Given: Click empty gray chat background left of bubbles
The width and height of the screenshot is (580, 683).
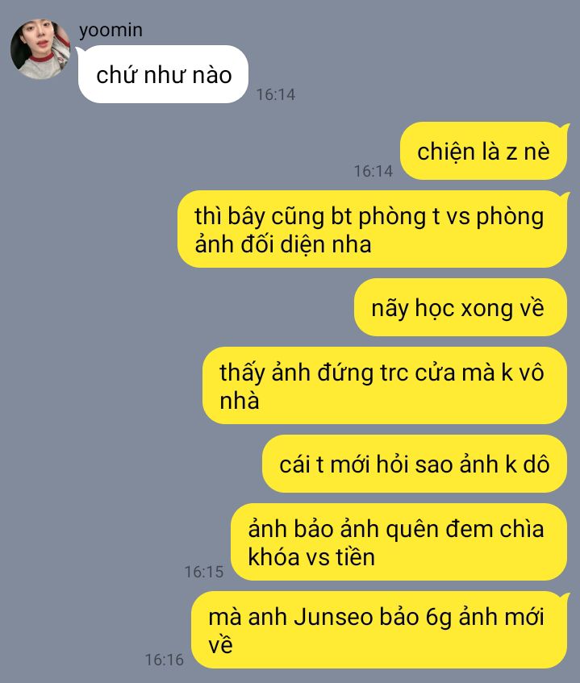Looking at the screenshot, I should [87, 348].
